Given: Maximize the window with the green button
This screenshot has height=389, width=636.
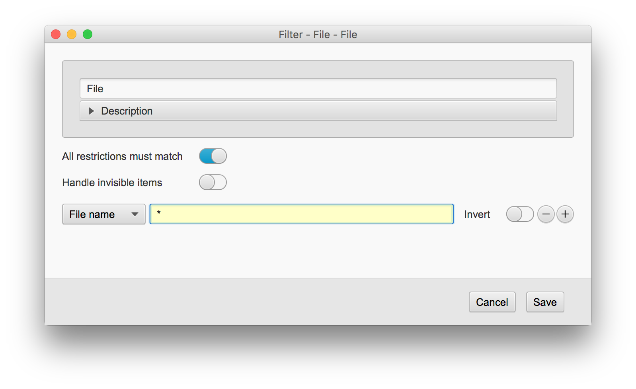Looking at the screenshot, I should 88,35.
